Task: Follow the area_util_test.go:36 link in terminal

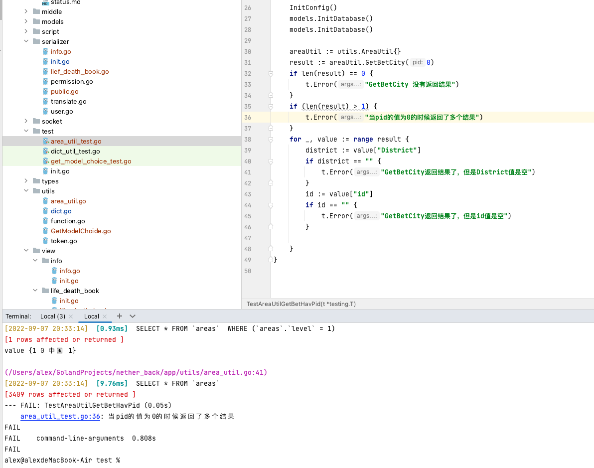Action: (60, 416)
